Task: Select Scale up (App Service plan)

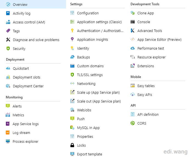Action: tap(98, 92)
